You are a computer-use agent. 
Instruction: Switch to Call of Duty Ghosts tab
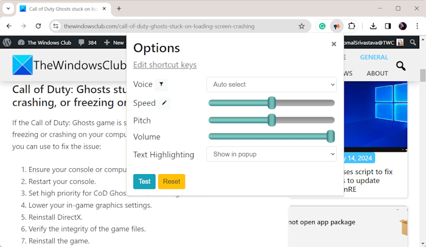(x=59, y=8)
